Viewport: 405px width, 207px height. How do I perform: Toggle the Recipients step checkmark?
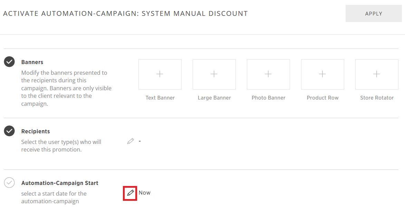(9, 131)
